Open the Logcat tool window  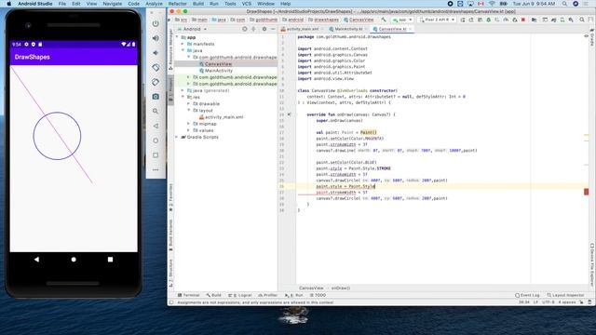coord(240,295)
